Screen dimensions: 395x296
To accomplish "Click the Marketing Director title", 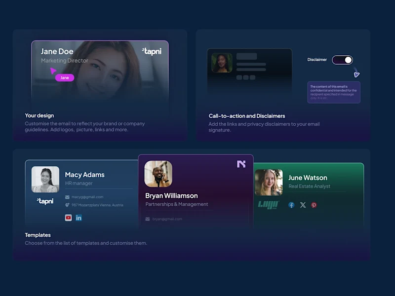I will tap(65, 60).
